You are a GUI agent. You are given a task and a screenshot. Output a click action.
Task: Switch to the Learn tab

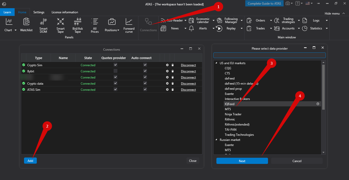[x=7, y=12]
